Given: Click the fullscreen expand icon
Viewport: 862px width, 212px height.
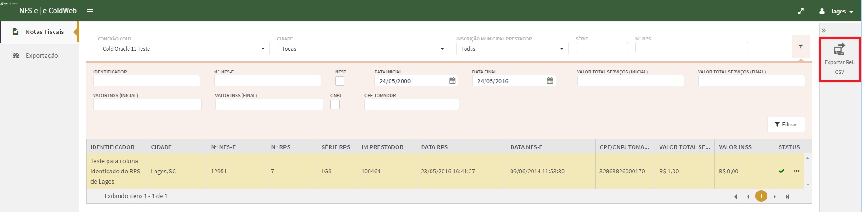Looking at the screenshot, I should pos(801,11).
